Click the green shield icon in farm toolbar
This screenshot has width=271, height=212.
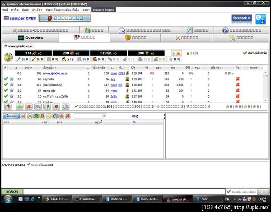tap(47, 107)
